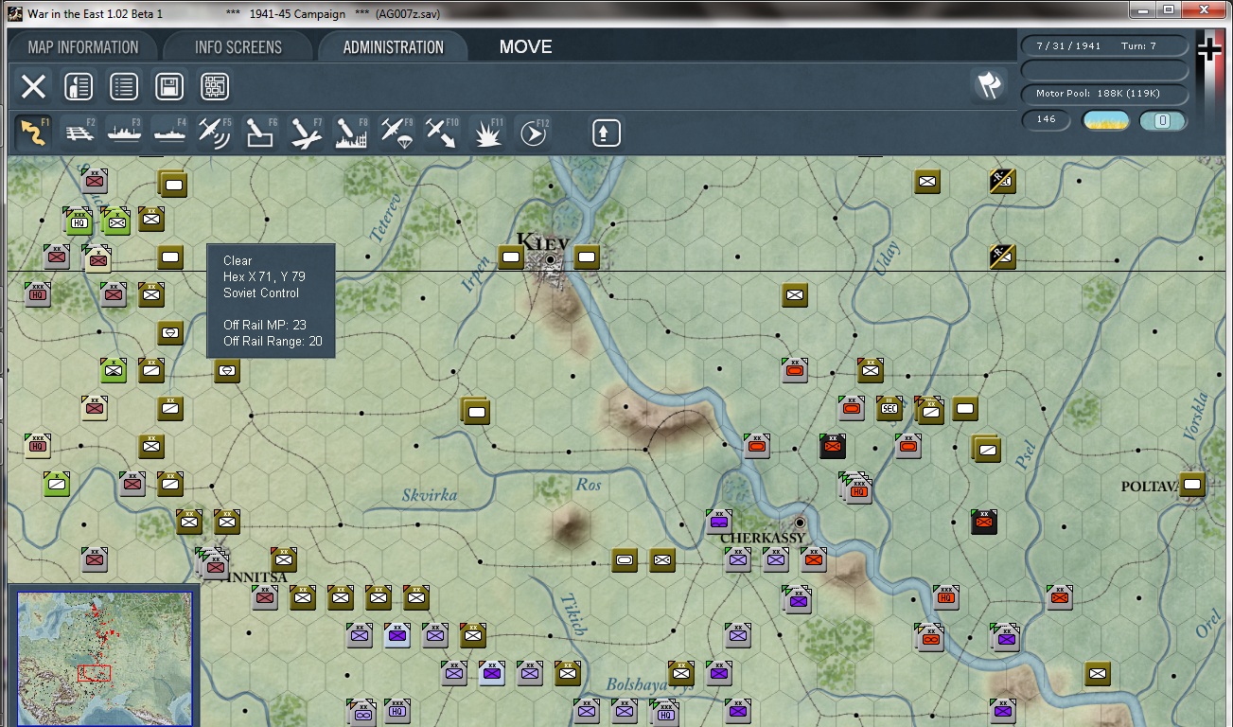This screenshot has width=1233, height=727.
Task: Click the explosion battle icon (F11)
Action: [488, 133]
